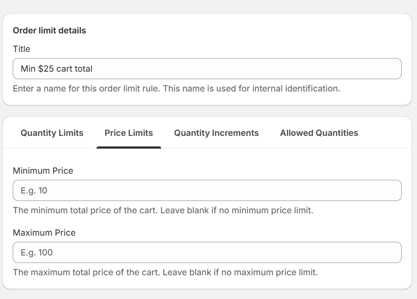Click the Minimum Price label
The height and width of the screenshot is (299, 417).
click(43, 171)
